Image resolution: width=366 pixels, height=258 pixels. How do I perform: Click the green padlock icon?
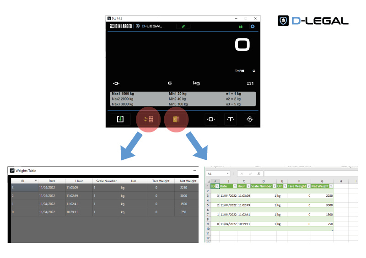pos(240,26)
